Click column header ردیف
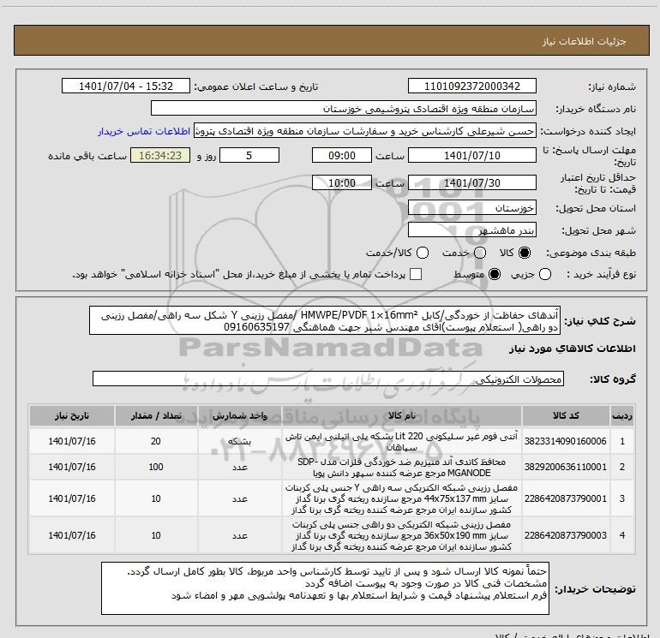The image size is (660, 638). [622, 415]
